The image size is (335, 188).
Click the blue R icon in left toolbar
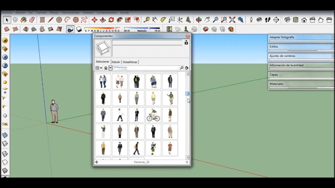pyautogui.click(x=5, y=57)
